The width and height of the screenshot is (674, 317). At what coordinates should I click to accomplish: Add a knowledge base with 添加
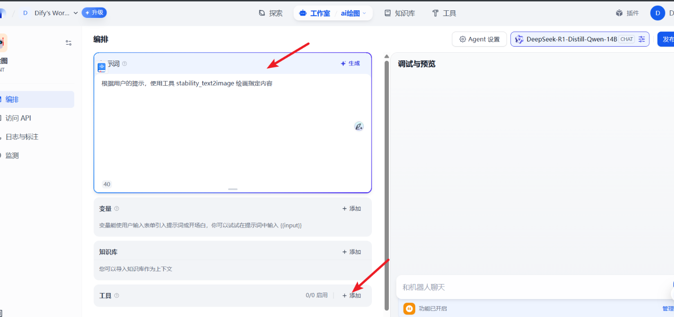(352, 252)
